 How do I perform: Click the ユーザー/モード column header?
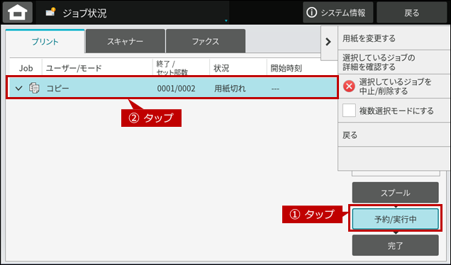click(74, 68)
